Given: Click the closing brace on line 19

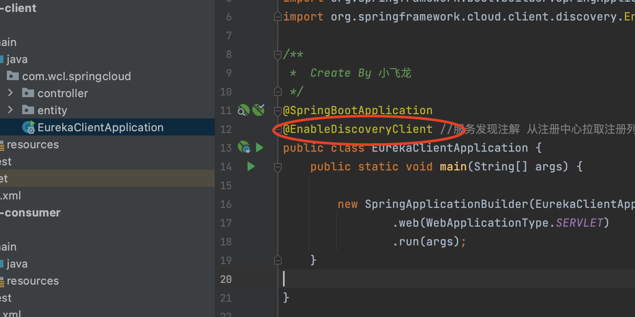Looking at the screenshot, I should pos(314,259).
